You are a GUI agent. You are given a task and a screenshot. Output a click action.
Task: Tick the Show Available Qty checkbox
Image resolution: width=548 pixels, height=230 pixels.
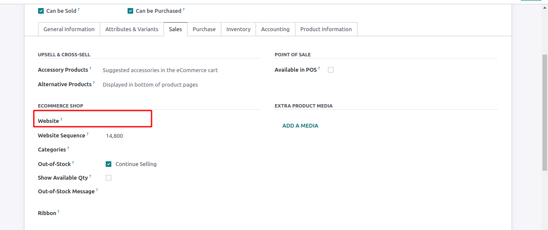tap(109, 178)
